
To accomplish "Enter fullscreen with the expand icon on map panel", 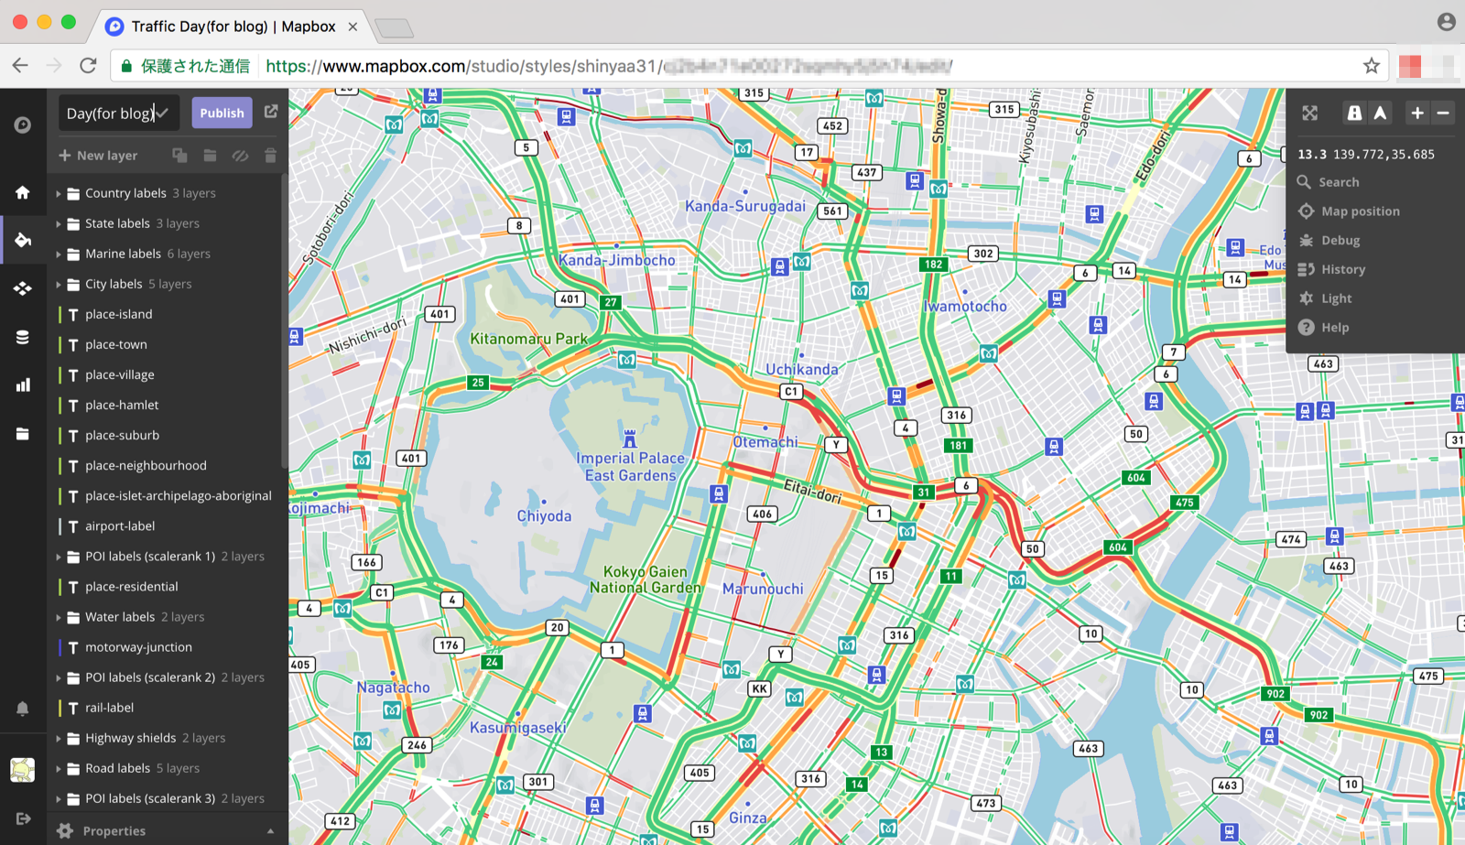I will (1309, 113).
